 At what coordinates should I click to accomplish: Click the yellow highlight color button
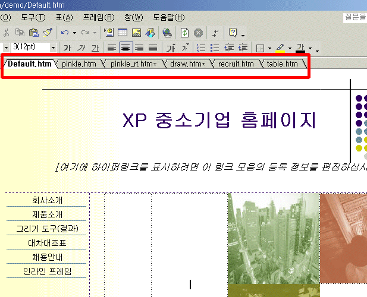pyautogui.click(x=280, y=48)
